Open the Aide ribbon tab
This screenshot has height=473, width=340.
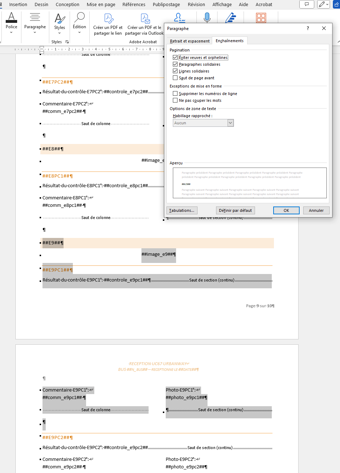point(244,4)
